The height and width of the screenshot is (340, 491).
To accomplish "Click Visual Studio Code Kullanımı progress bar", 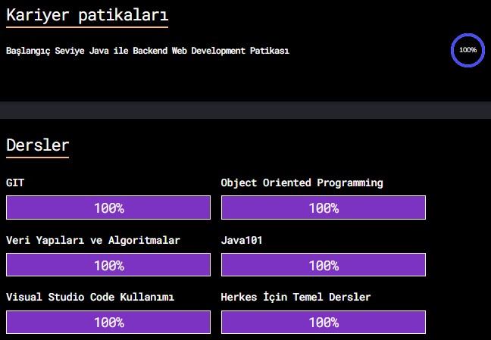I will [x=108, y=322].
